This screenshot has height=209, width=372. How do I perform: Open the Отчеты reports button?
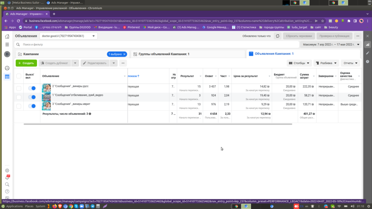[x=350, y=63]
